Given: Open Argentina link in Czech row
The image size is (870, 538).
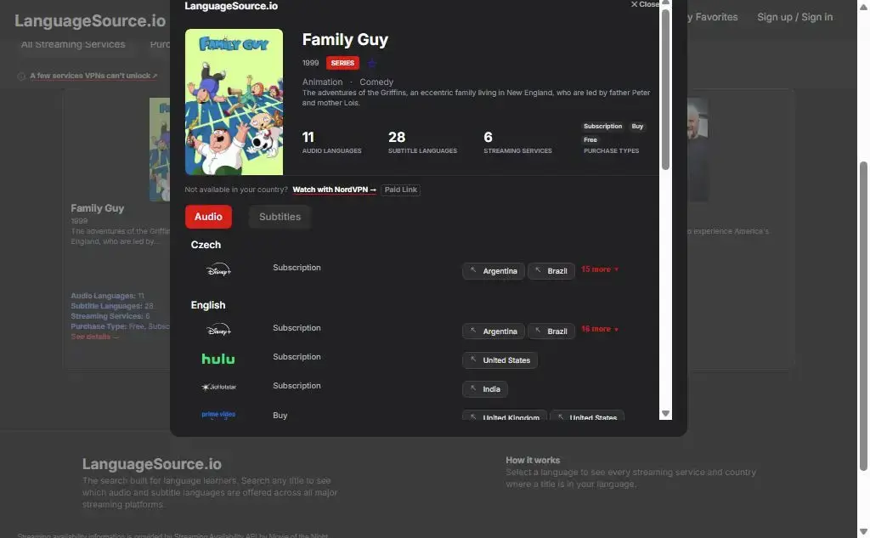Looking at the screenshot, I should click(494, 271).
